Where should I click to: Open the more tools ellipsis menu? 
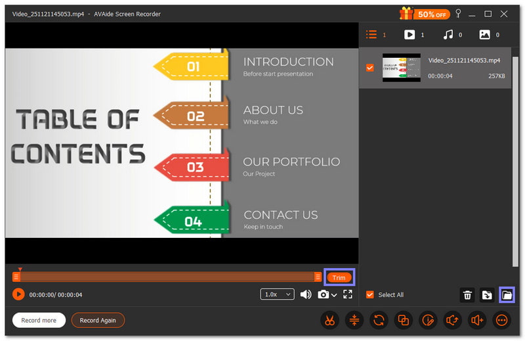tap(502, 321)
